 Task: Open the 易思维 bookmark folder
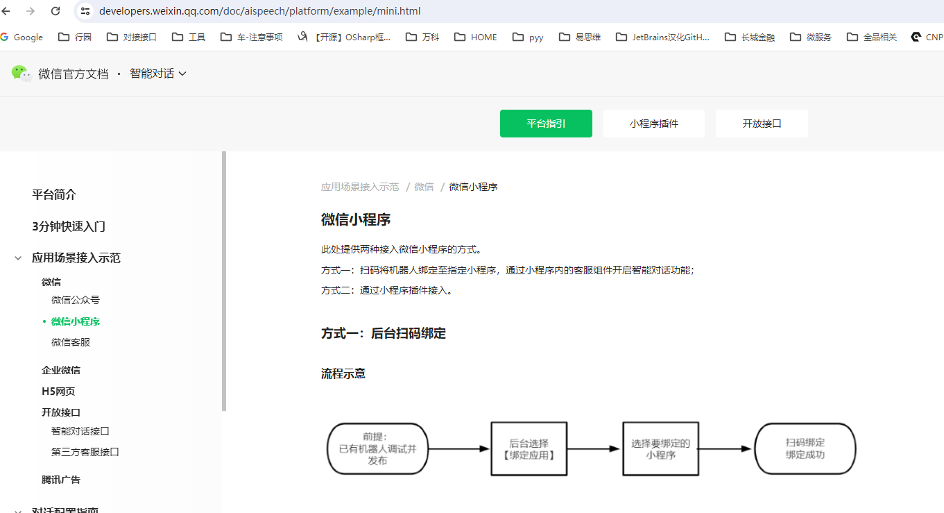coord(579,37)
